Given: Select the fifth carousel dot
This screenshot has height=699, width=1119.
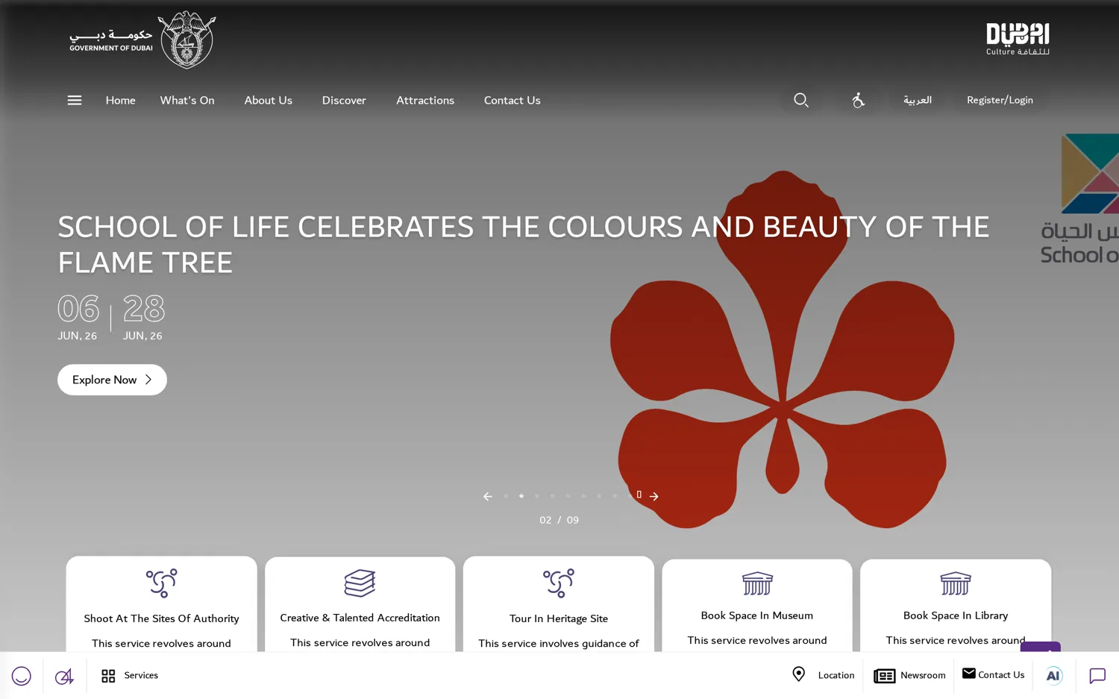Looking at the screenshot, I should pos(568,496).
